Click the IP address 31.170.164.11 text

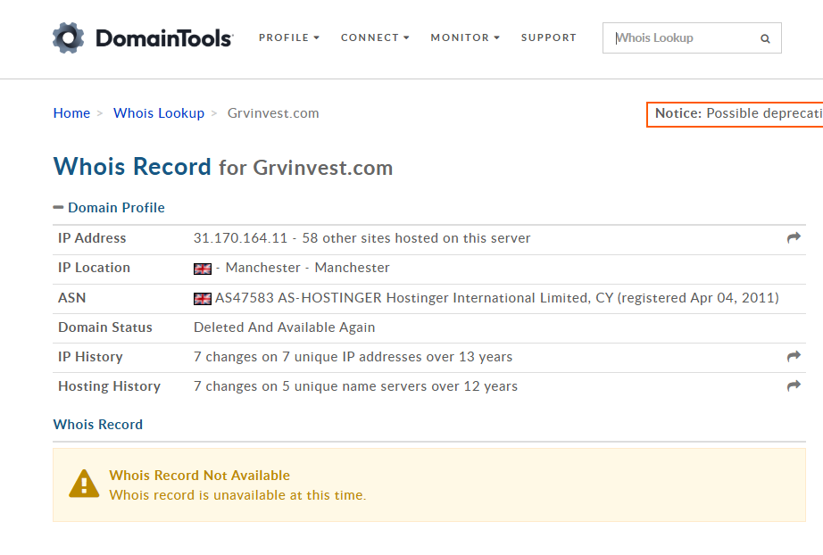pos(240,238)
